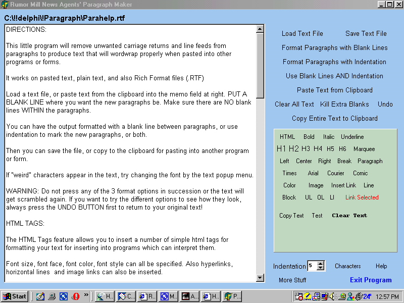Image resolution: width=404 pixels, height=303 pixels.
Task: Set font face to Arial
Action: click(x=313, y=173)
